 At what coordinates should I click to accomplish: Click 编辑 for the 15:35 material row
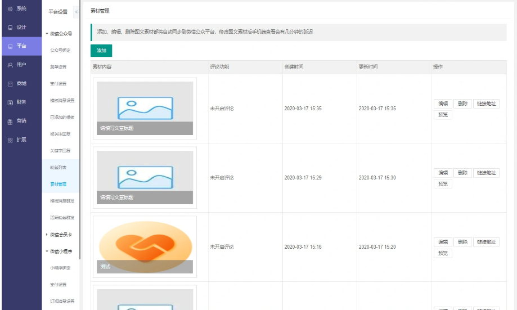[x=443, y=104]
